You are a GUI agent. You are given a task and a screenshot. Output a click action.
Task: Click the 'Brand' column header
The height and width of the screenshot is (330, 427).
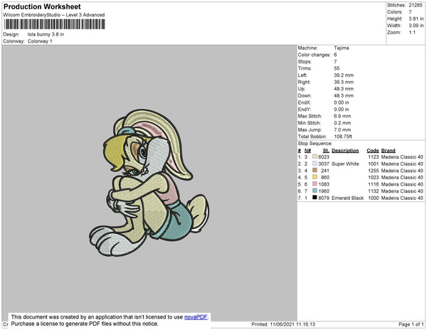(x=389, y=151)
